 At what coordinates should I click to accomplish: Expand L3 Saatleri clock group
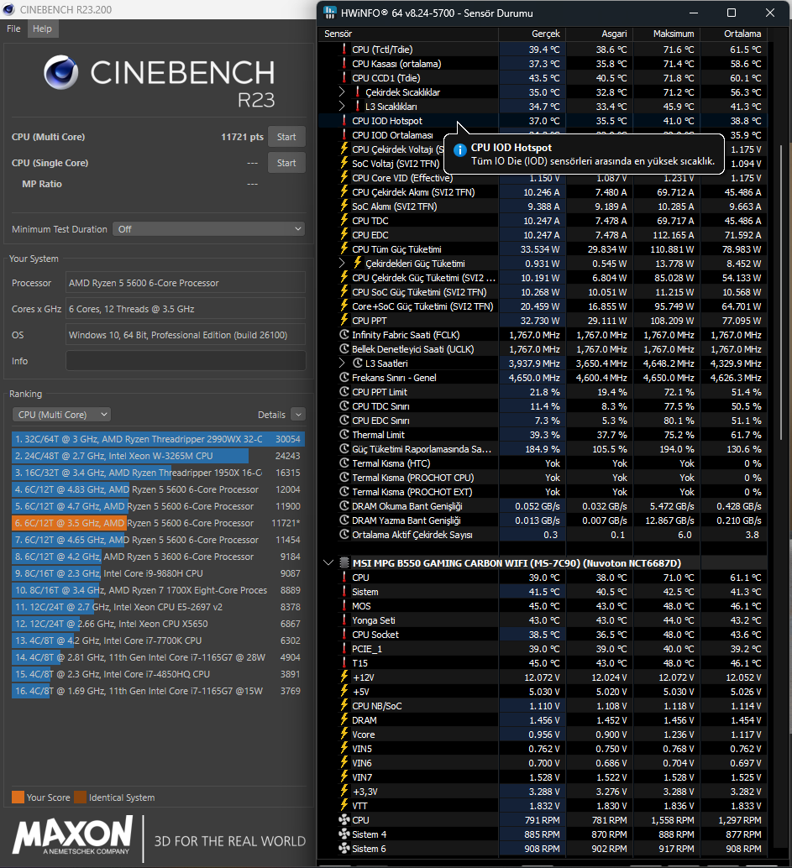[x=343, y=363]
